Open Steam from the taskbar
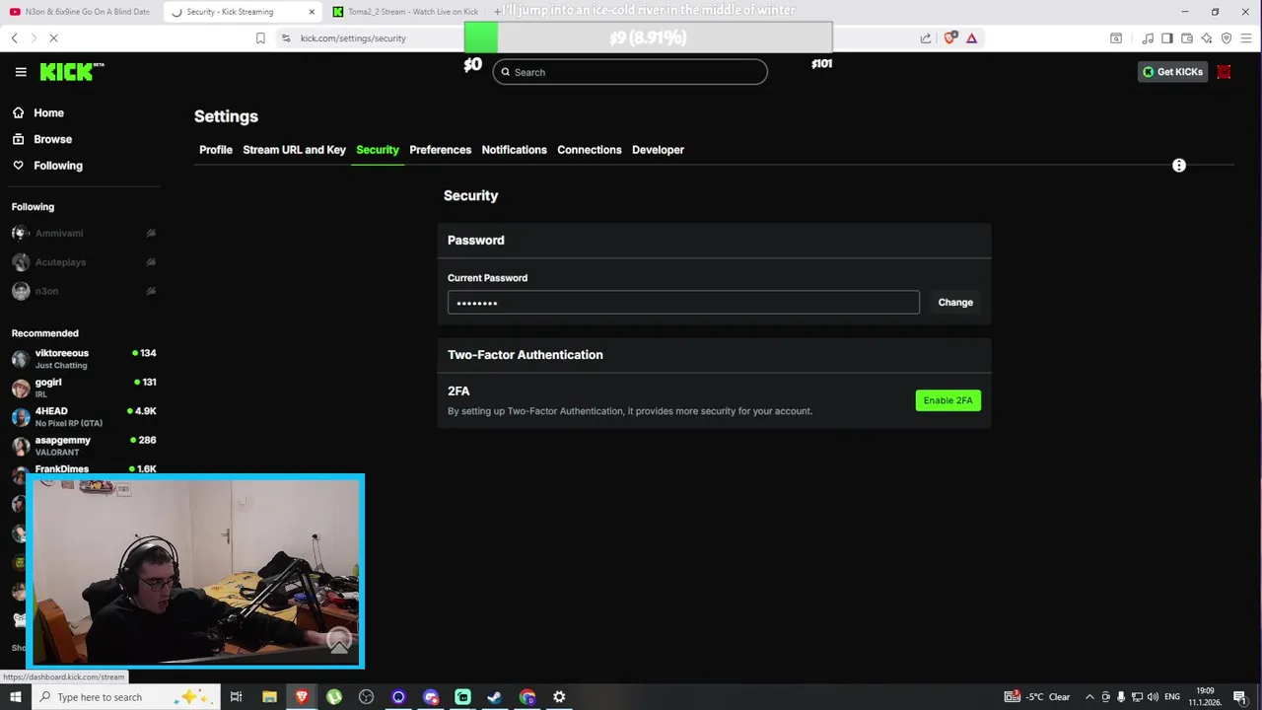The width and height of the screenshot is (1262, 710). pos(495,697)
